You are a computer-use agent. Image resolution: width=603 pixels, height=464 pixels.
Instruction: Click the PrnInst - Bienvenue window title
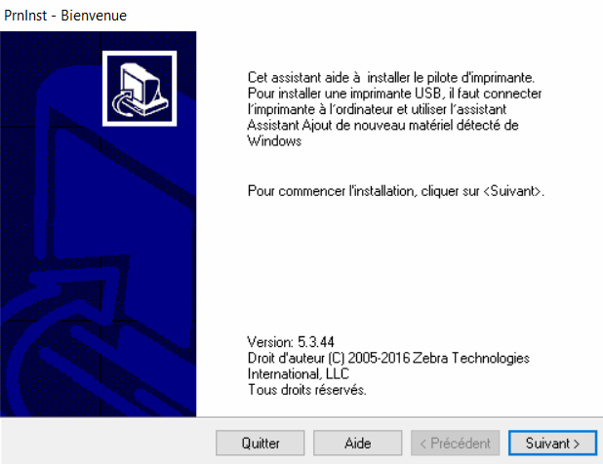(65, 16)
